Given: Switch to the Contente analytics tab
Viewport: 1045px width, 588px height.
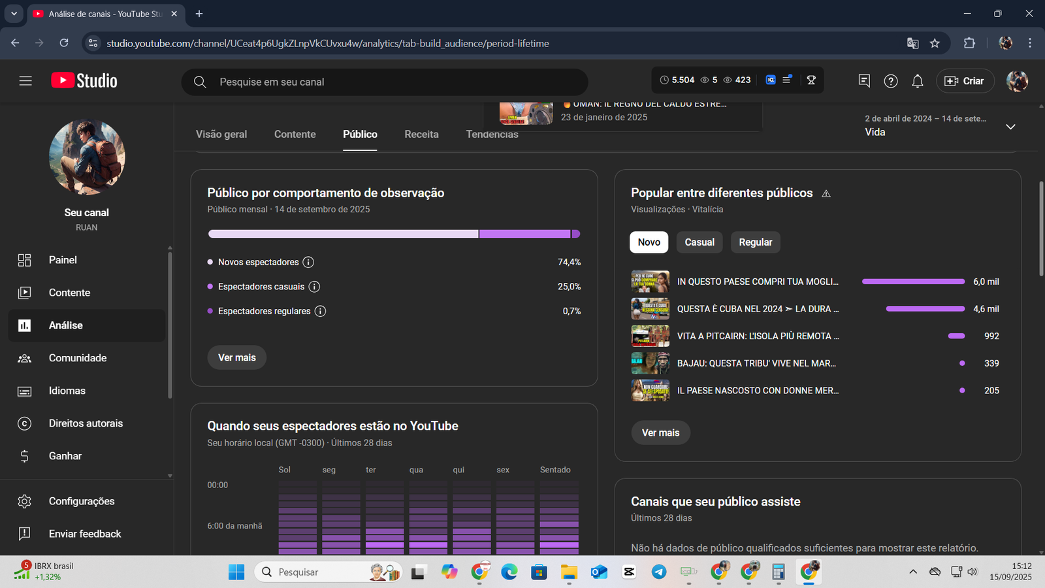Looking at the screenshot, I should click(x=295, y=134).
